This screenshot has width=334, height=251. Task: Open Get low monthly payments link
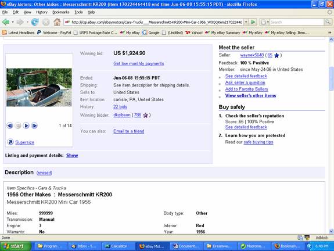[x=139, y=63]
